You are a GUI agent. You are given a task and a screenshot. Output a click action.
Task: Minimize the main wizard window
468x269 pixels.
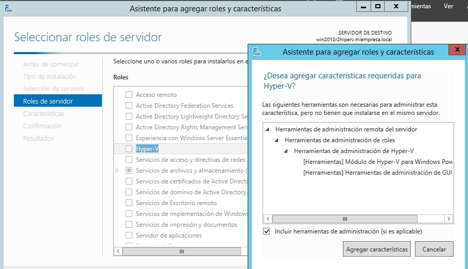coord(362,7)
